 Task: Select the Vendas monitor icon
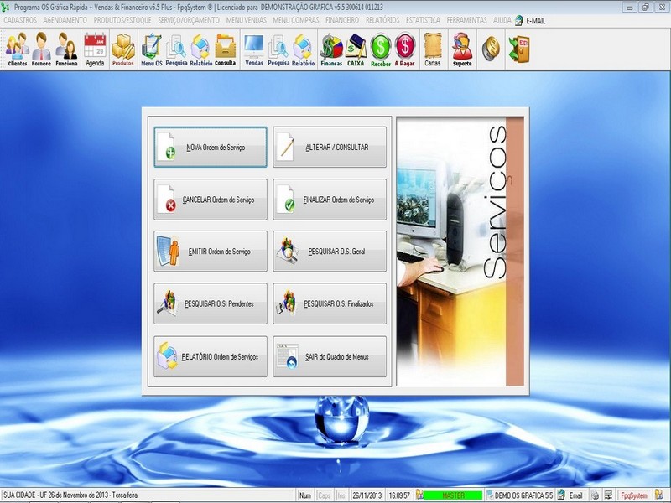click(x=256, y=48)
